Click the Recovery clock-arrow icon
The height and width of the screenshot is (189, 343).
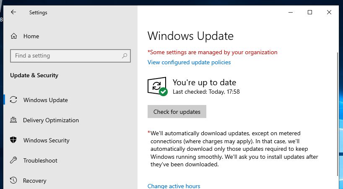(13, 180)
